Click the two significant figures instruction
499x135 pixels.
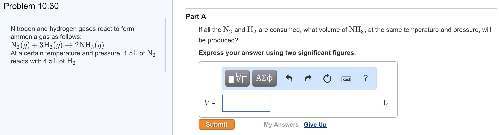click(277, 53)
